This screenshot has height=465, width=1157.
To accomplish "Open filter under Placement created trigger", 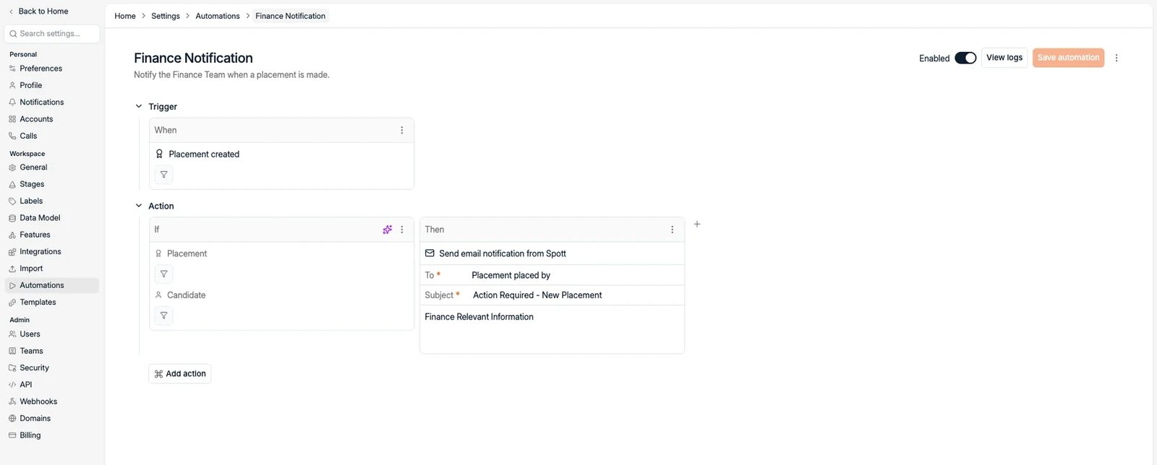I will (x=164, y=175).
